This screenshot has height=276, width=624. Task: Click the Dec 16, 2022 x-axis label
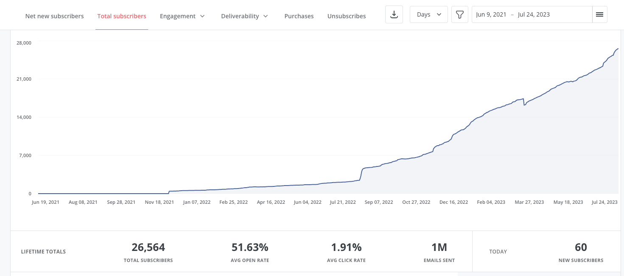tap(453, 202)
